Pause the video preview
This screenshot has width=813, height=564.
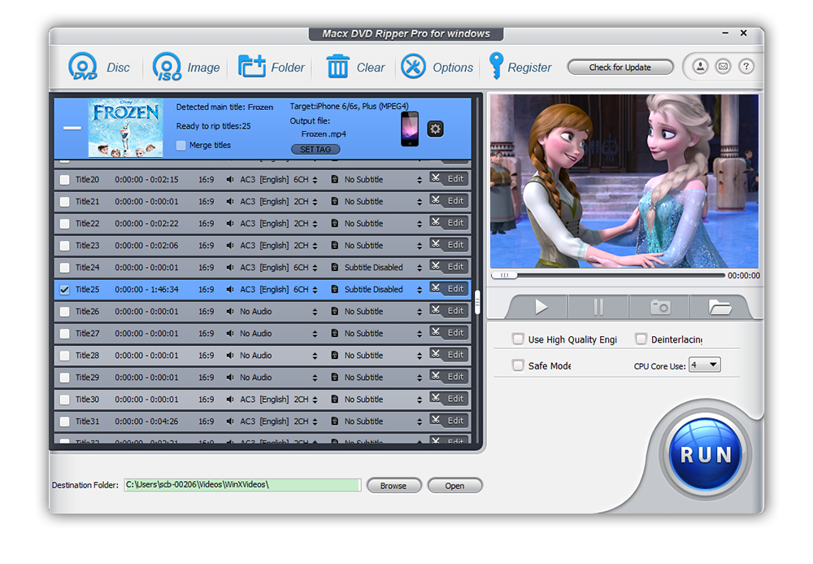pos(598,307)
